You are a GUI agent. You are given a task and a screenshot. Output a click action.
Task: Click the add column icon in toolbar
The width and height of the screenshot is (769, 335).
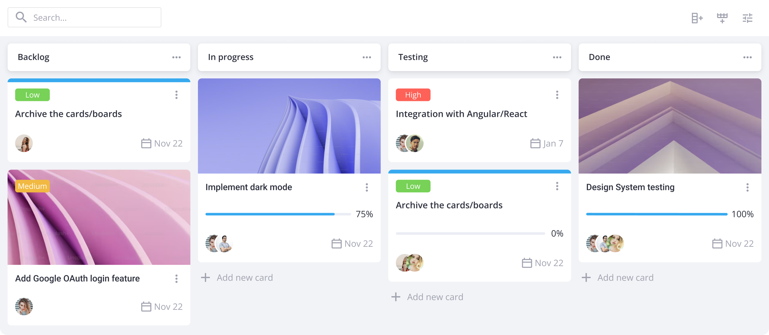coord(697,18)
